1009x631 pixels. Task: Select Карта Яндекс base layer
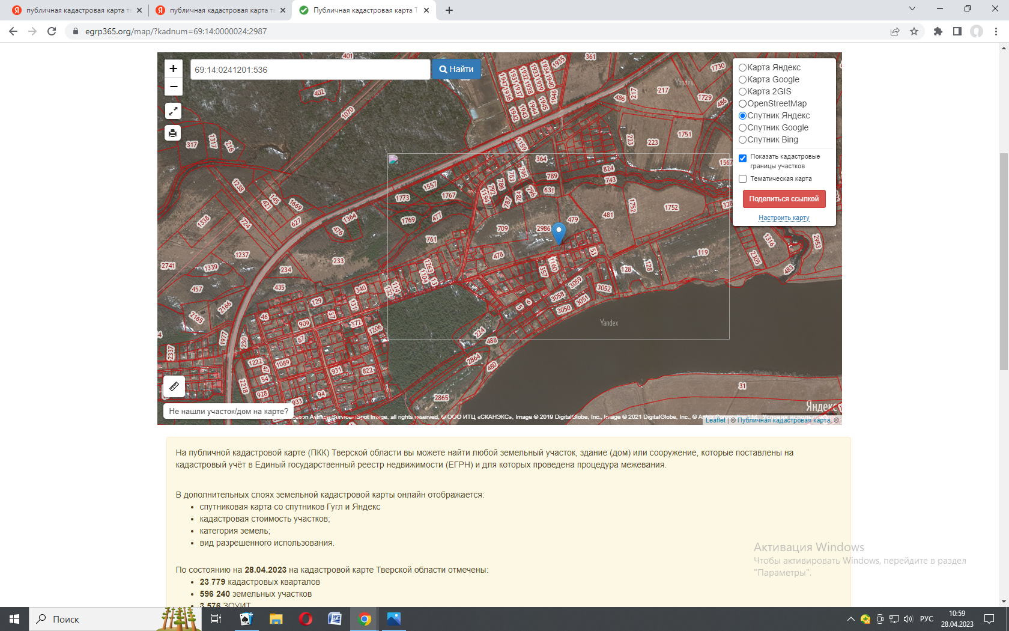pyautogui.click(x=742, y=67)
